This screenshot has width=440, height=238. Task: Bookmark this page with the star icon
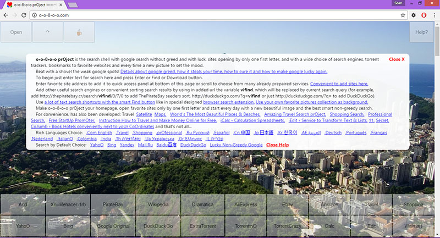(403, 15)
